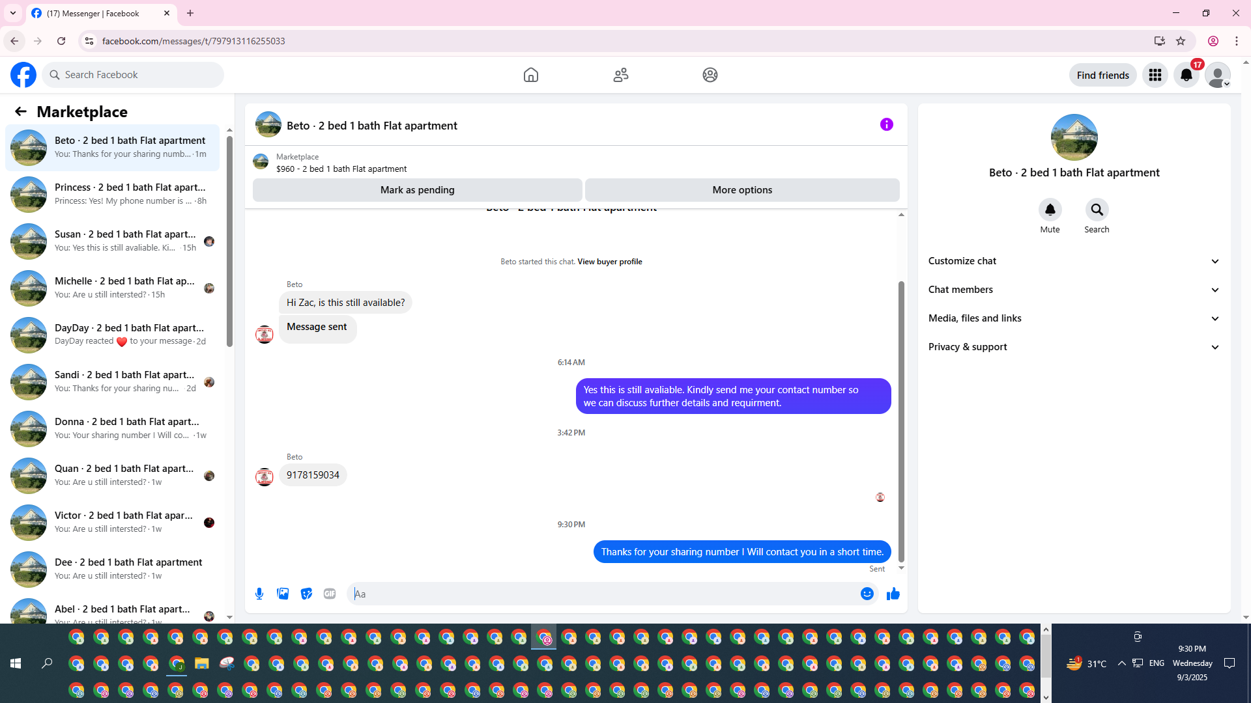The image size is (1251, 703).
Task: Open Donna conversation in chat list
Action: 112,429
